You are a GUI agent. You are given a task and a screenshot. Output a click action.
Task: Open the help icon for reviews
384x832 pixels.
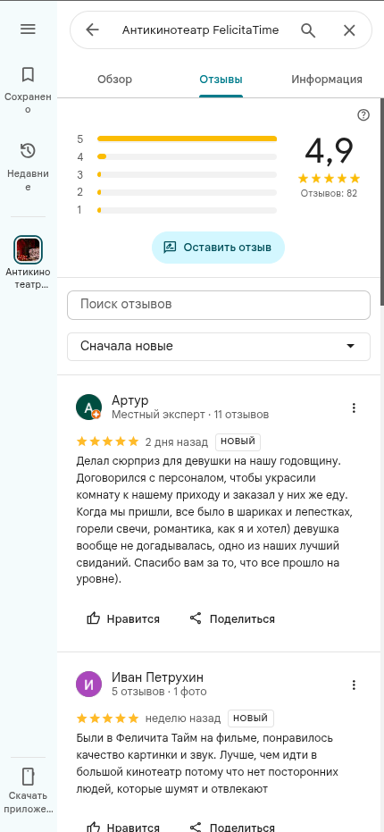point(363,115)
